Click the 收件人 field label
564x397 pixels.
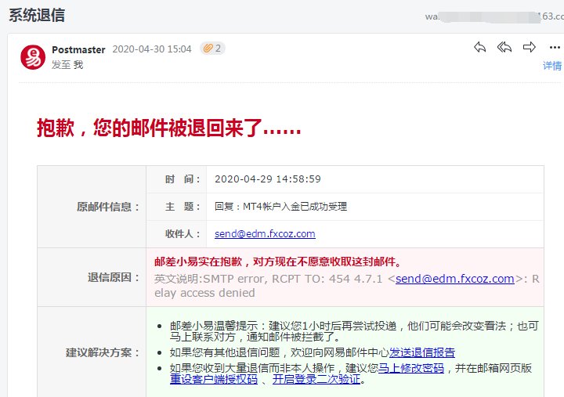pos(183,234)
